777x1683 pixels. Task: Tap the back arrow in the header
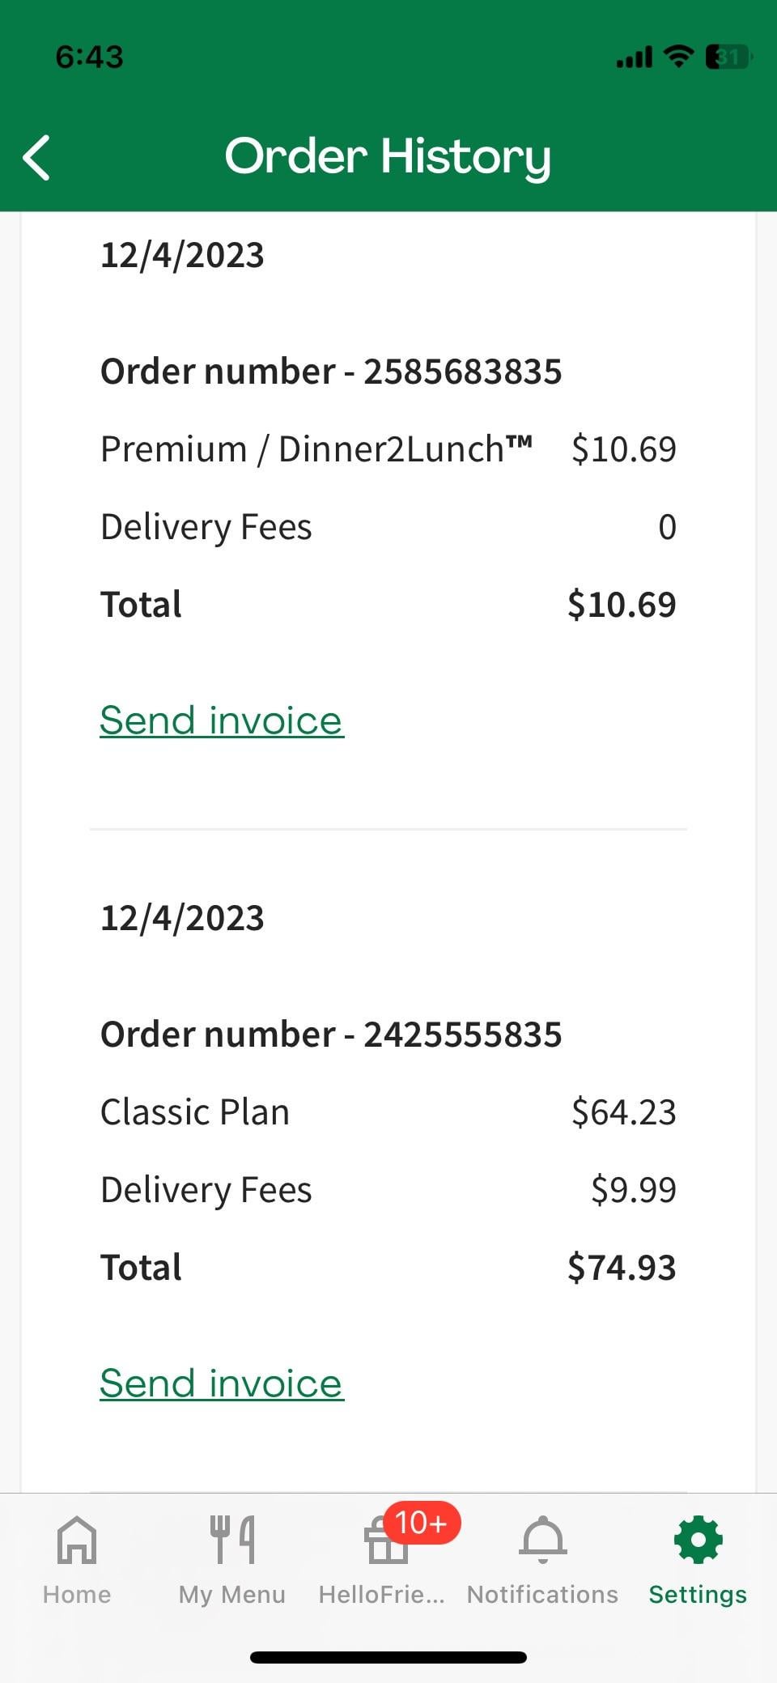click(37, 157)
